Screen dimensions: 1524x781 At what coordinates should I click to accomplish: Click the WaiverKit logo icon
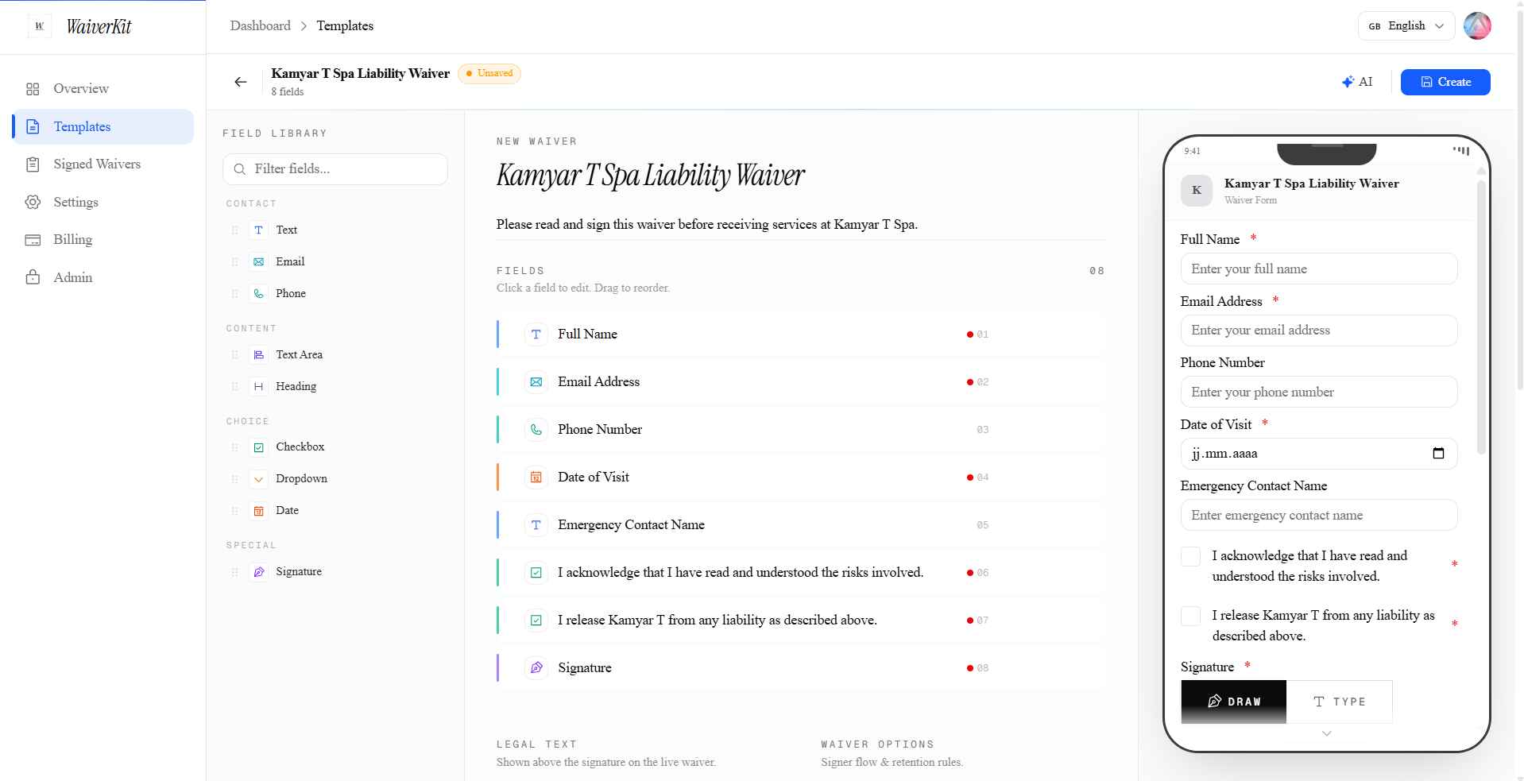(39, 26)
